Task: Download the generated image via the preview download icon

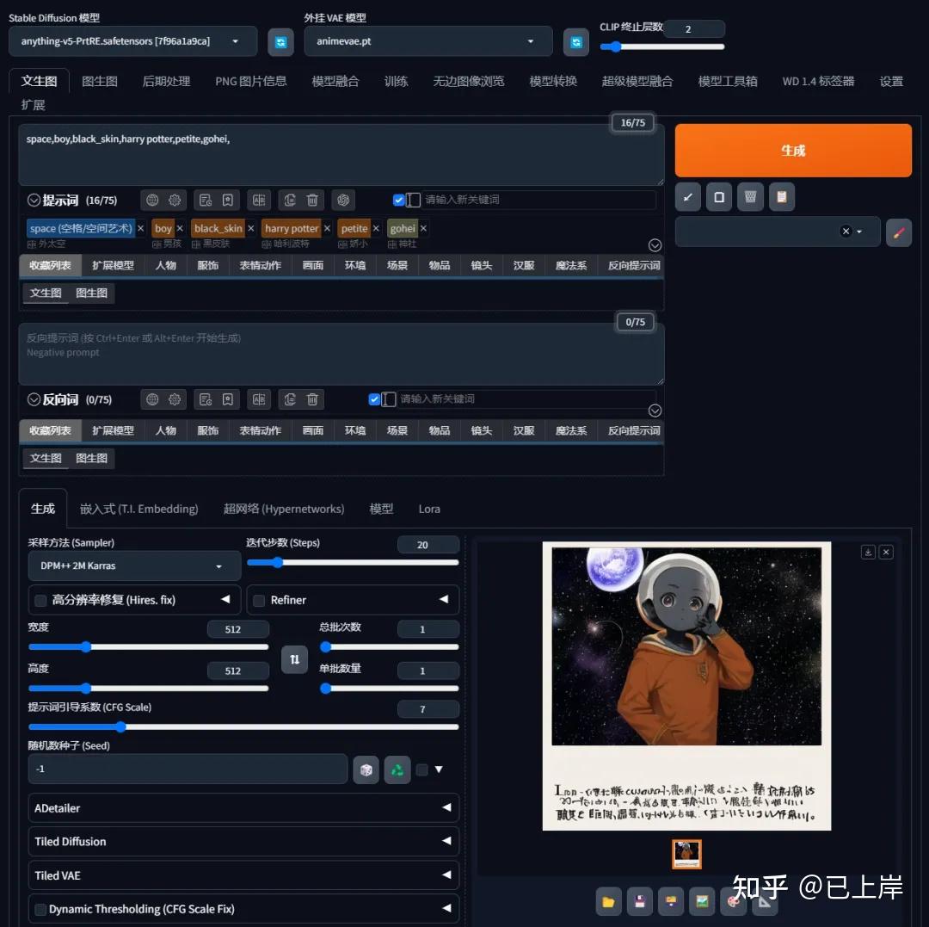Action: click(868, 553)
